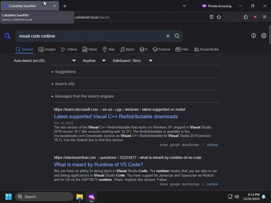Viewport: 271px width, 203px height.
Task: Click duckduckgo label under Microsoft result
Action: pyautogui.click(x=191, y=145)
